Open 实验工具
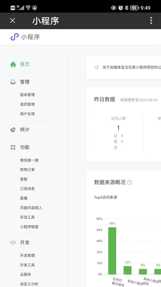Image resolution: width=161 pixels, height=287 pixels. (x=27, y=217)
